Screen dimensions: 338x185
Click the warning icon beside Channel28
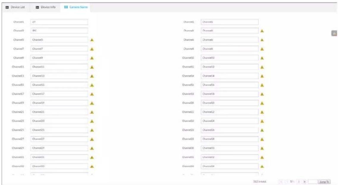[x=262, y=139]
